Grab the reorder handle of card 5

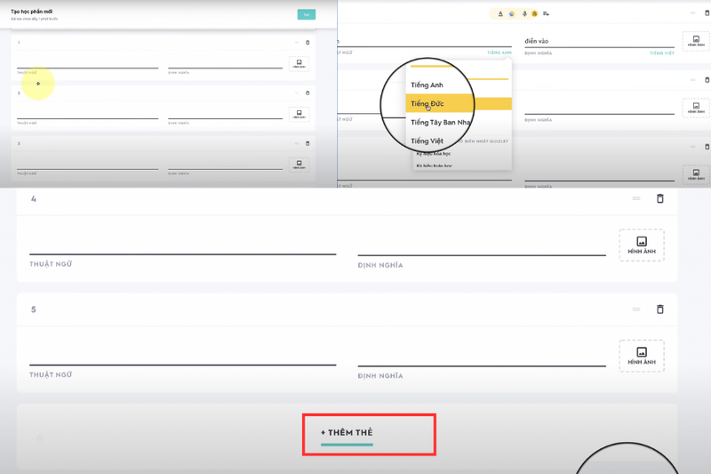(636, 309)
